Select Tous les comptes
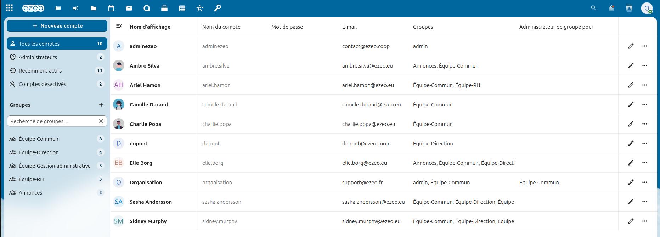660x237 pixels. point(57,44)
